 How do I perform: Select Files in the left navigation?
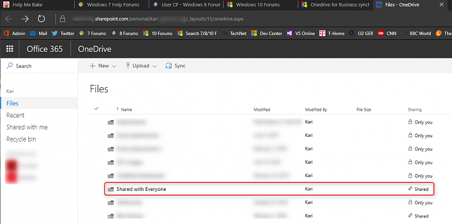pyautogui.click(x=39, y=103)
